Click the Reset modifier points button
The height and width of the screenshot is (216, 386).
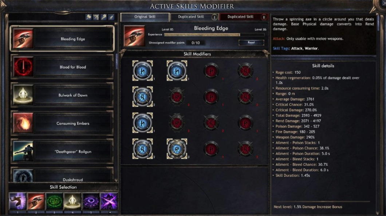(251, 43)
